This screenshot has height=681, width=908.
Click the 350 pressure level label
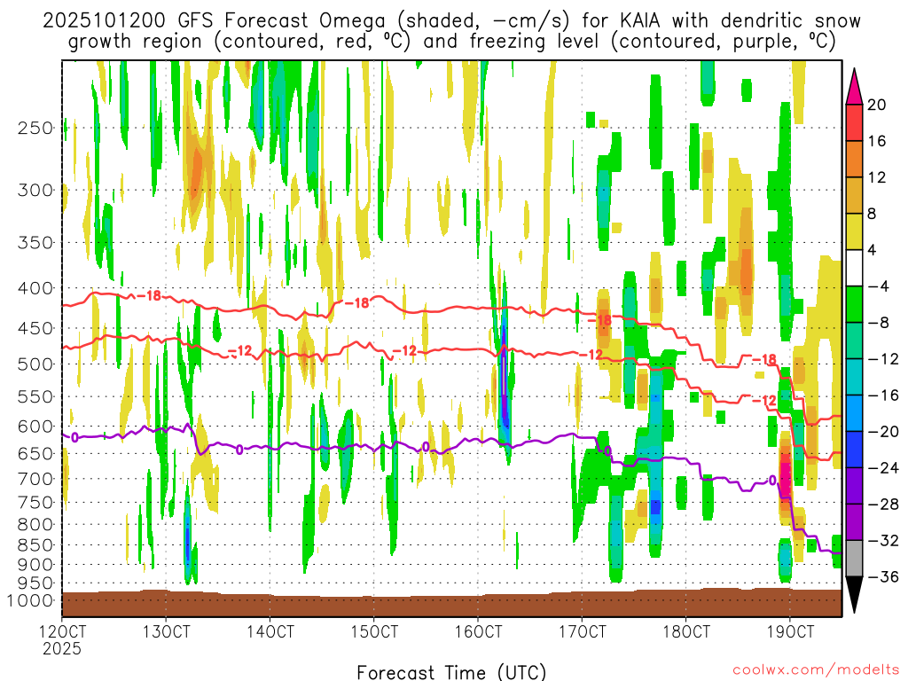[x=35, y=243]
